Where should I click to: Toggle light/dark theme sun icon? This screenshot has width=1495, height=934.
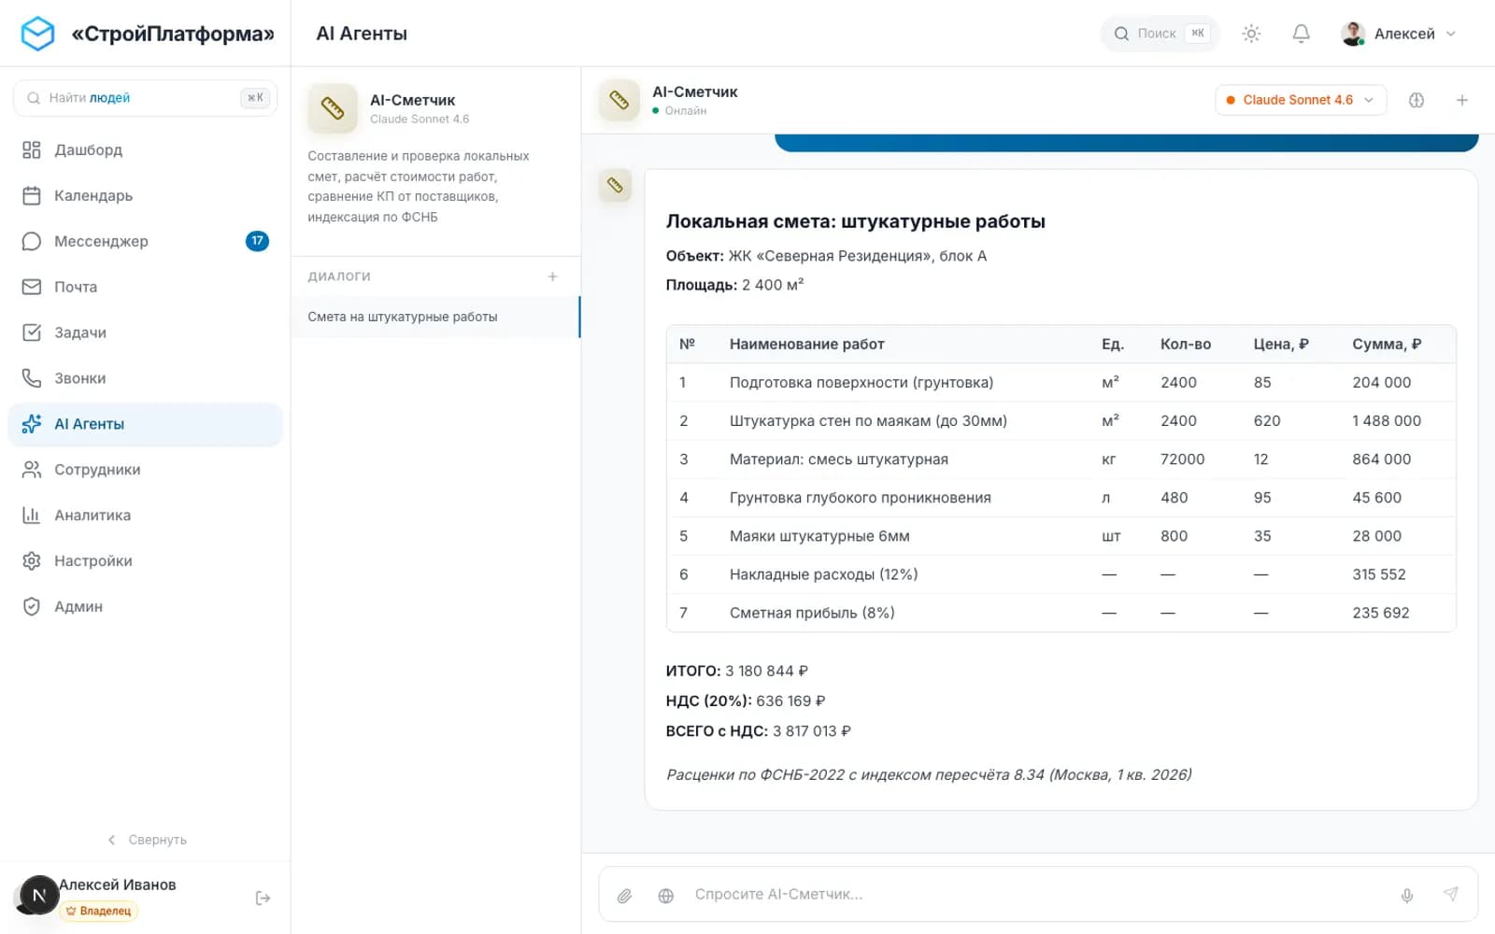(x=1251, y=34)
